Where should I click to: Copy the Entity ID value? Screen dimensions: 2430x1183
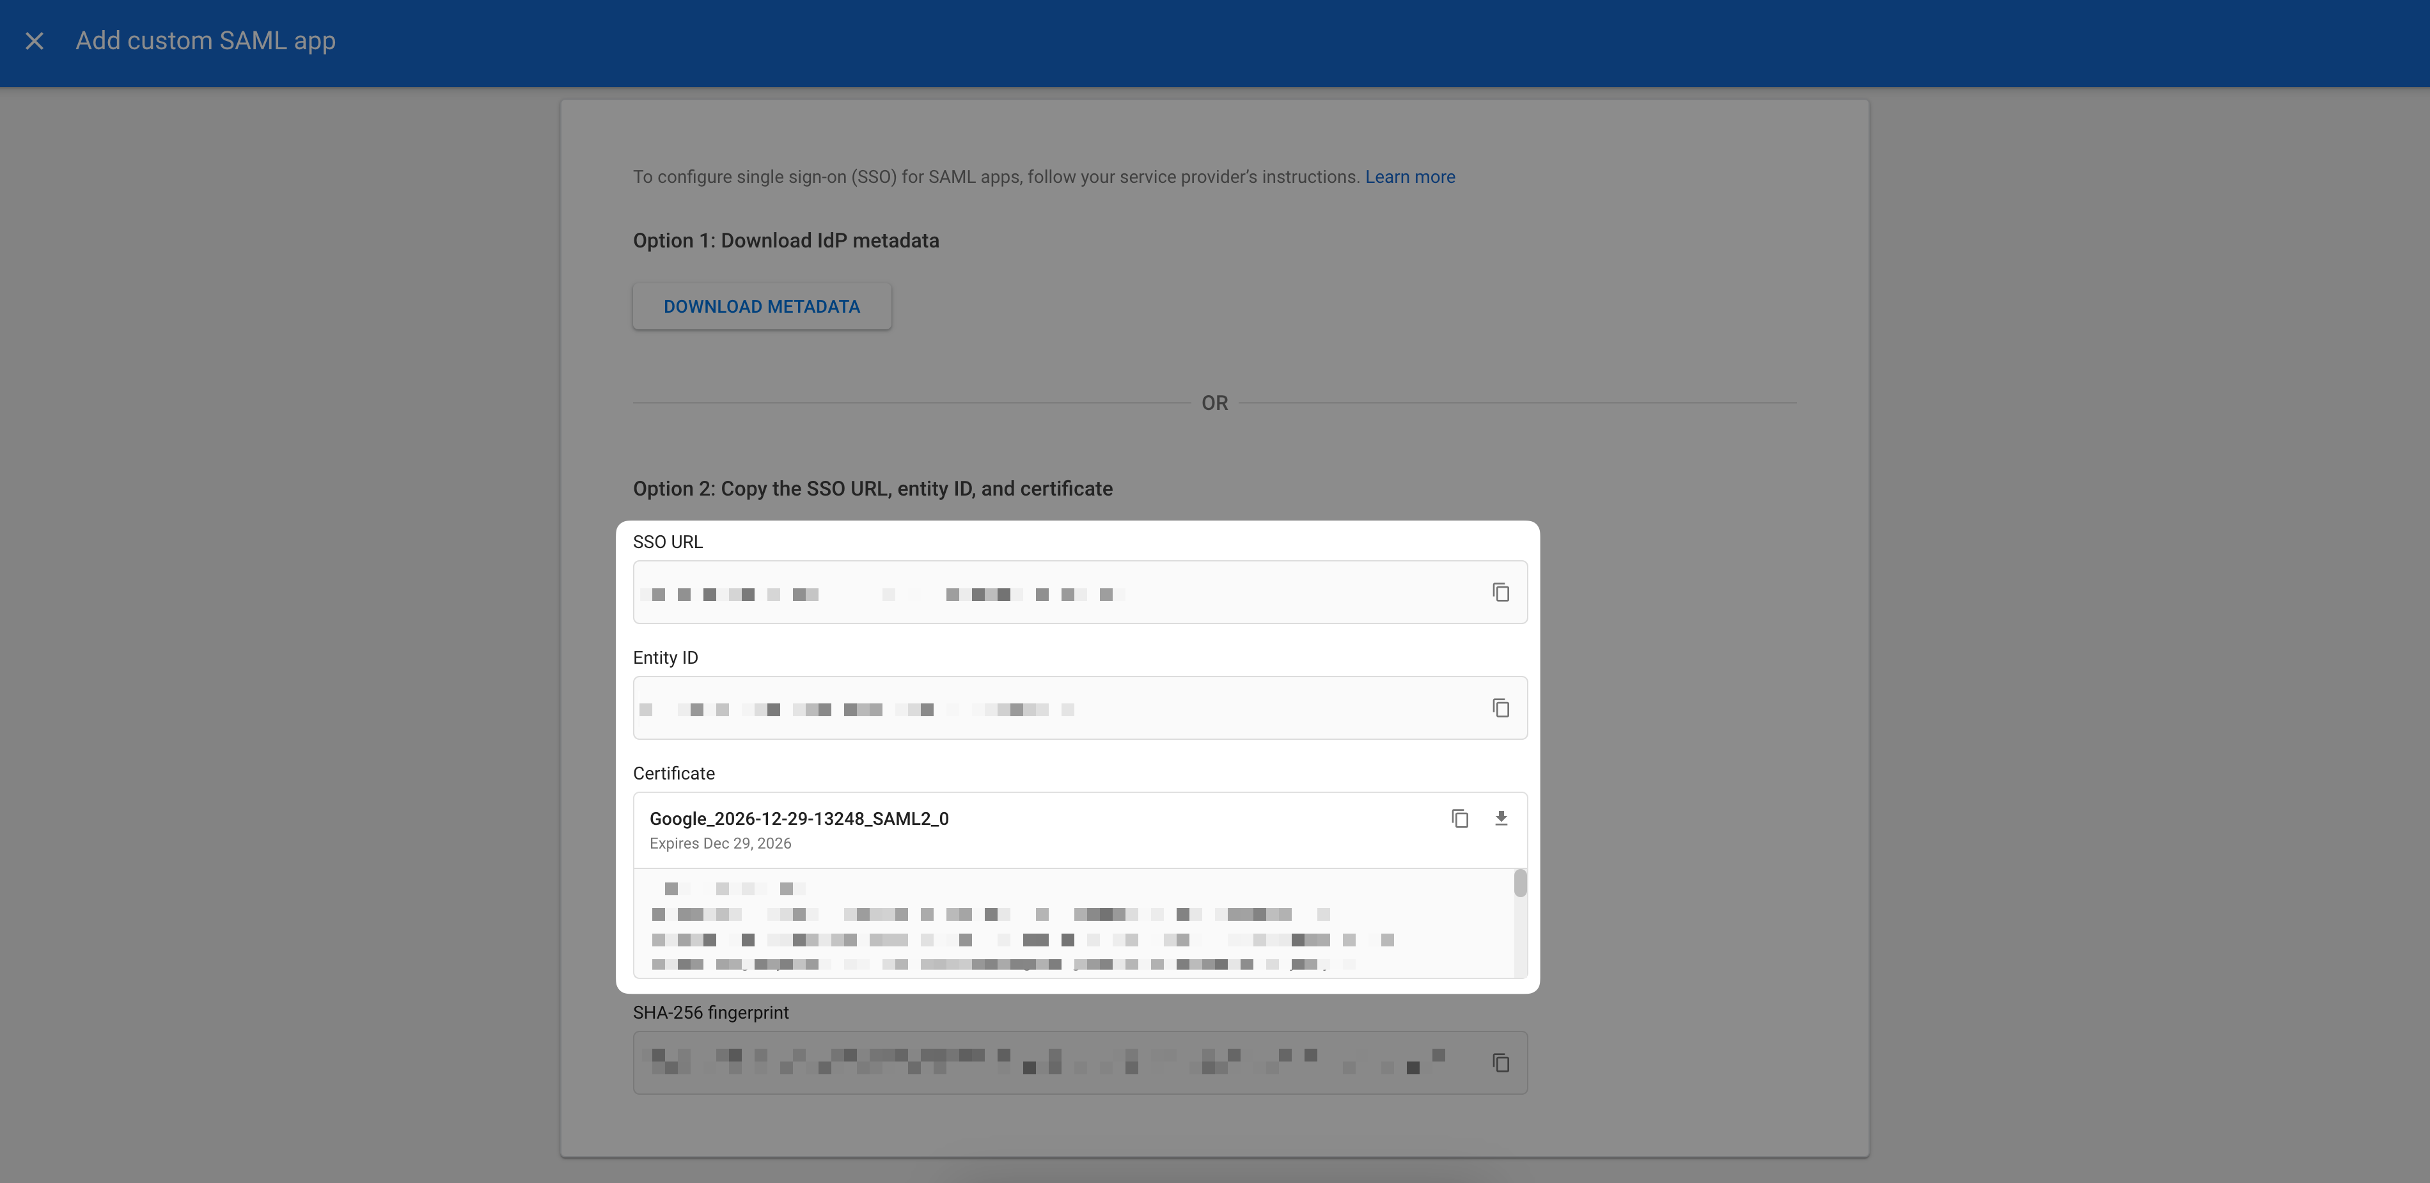tap(1501, 707)
